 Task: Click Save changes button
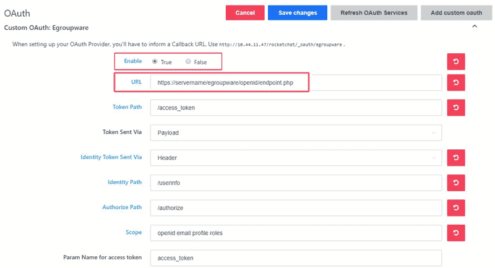[298, 12]
